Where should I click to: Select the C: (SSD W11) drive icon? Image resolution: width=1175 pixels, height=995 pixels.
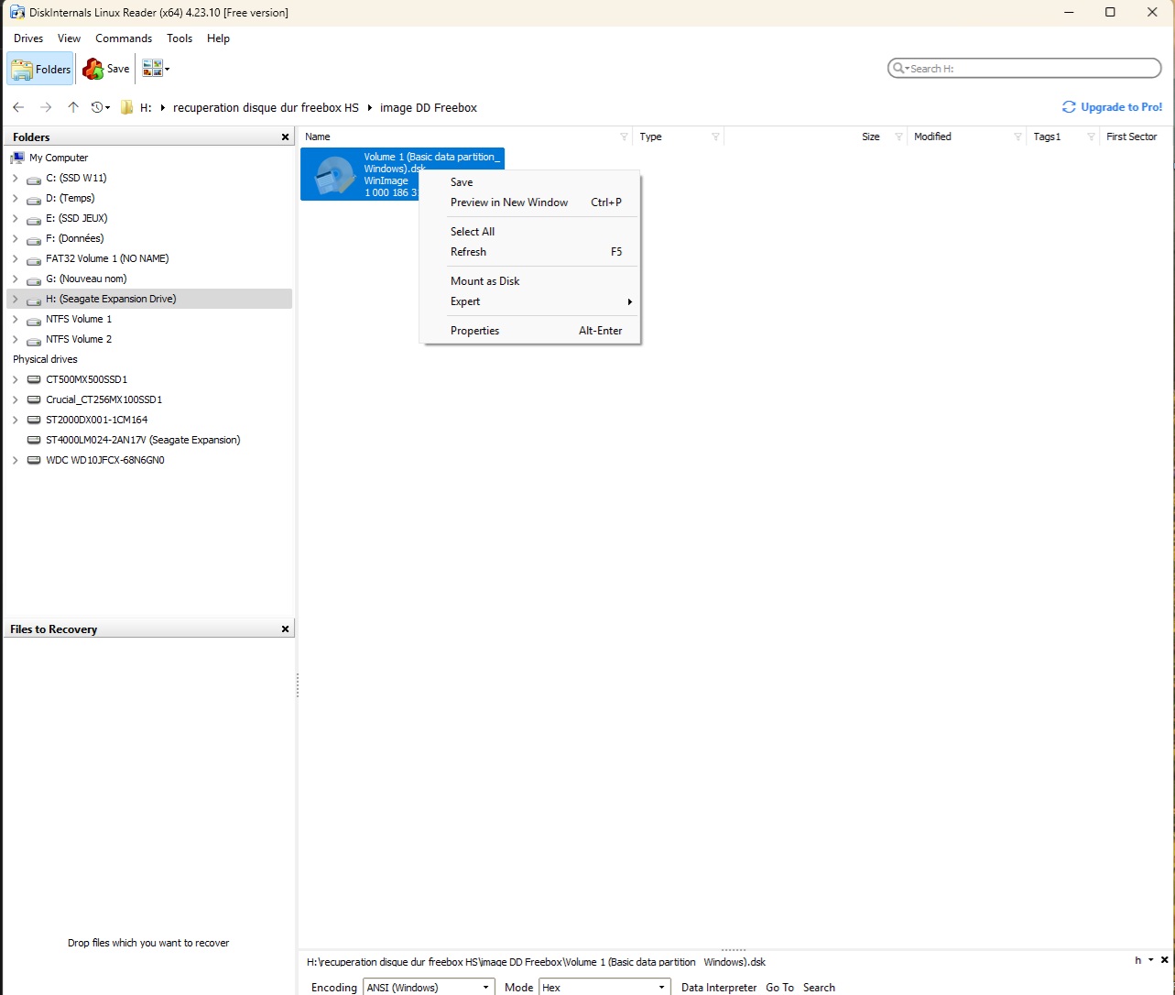34,179
